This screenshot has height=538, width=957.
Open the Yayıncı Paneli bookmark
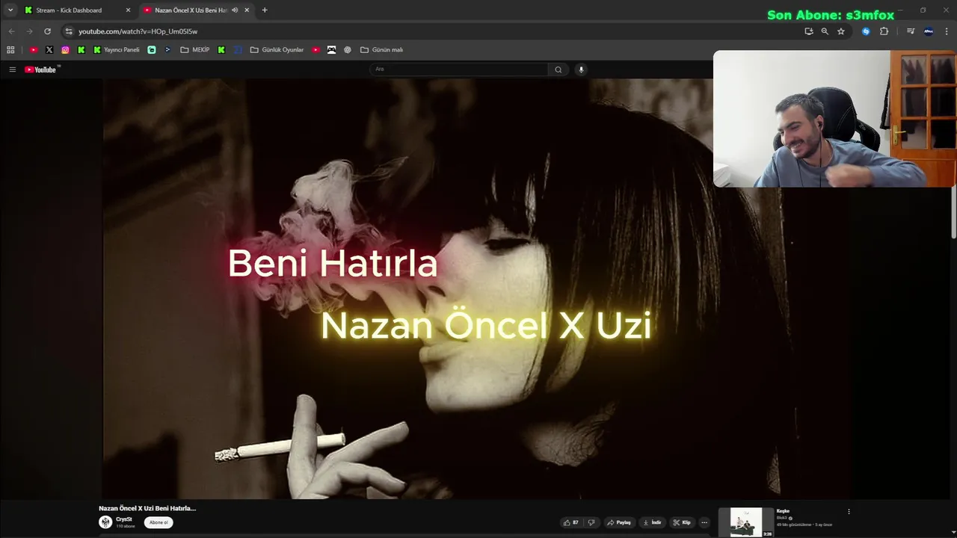pyautogui.click(x=117, y=50)
